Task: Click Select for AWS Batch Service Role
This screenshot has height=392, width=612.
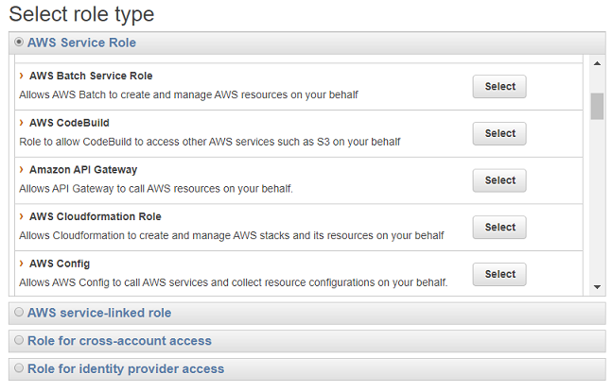Action: (x=499, y=87)
